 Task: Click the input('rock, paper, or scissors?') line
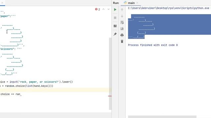pyautogui.click(x=36, y=82)
